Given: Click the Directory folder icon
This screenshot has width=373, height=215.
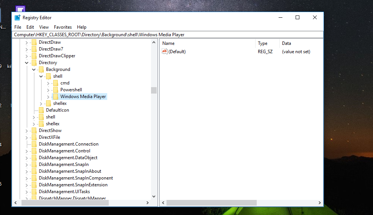Looking at the screenshot, I should pos(34,63).
